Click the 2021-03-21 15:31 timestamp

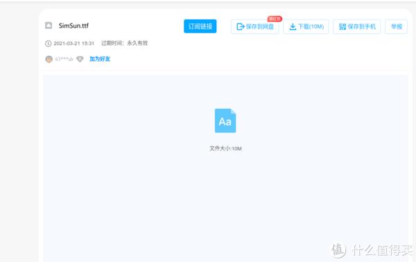73,44
